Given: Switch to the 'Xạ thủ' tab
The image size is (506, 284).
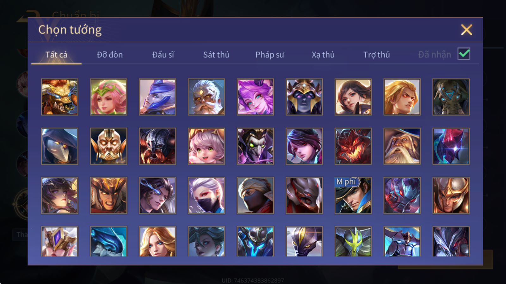Looking at the screenshot, I should 323,55.
